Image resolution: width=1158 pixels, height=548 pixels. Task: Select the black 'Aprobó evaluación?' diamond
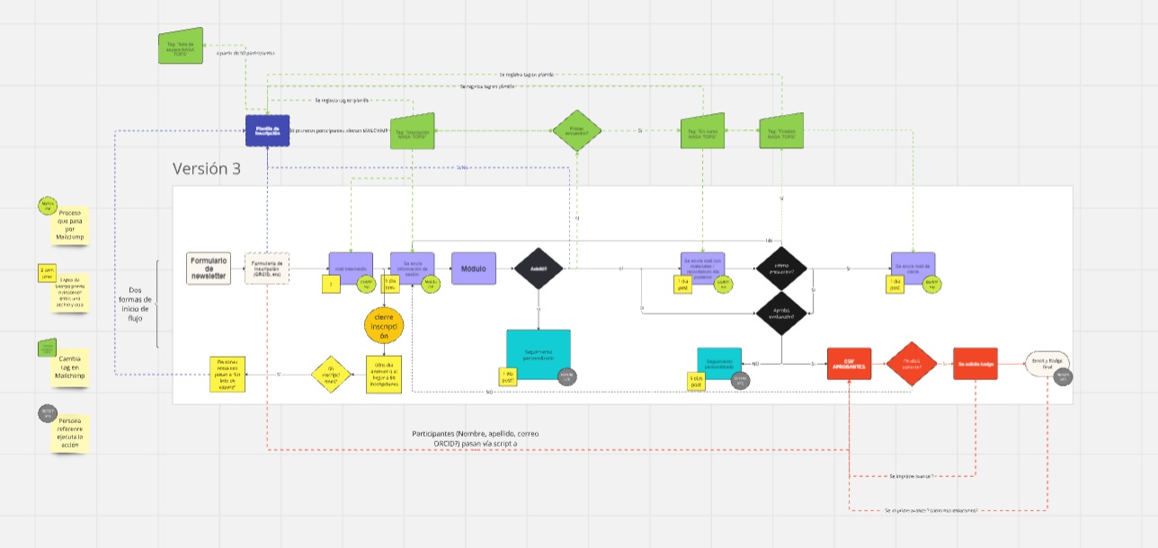point(781,314)
